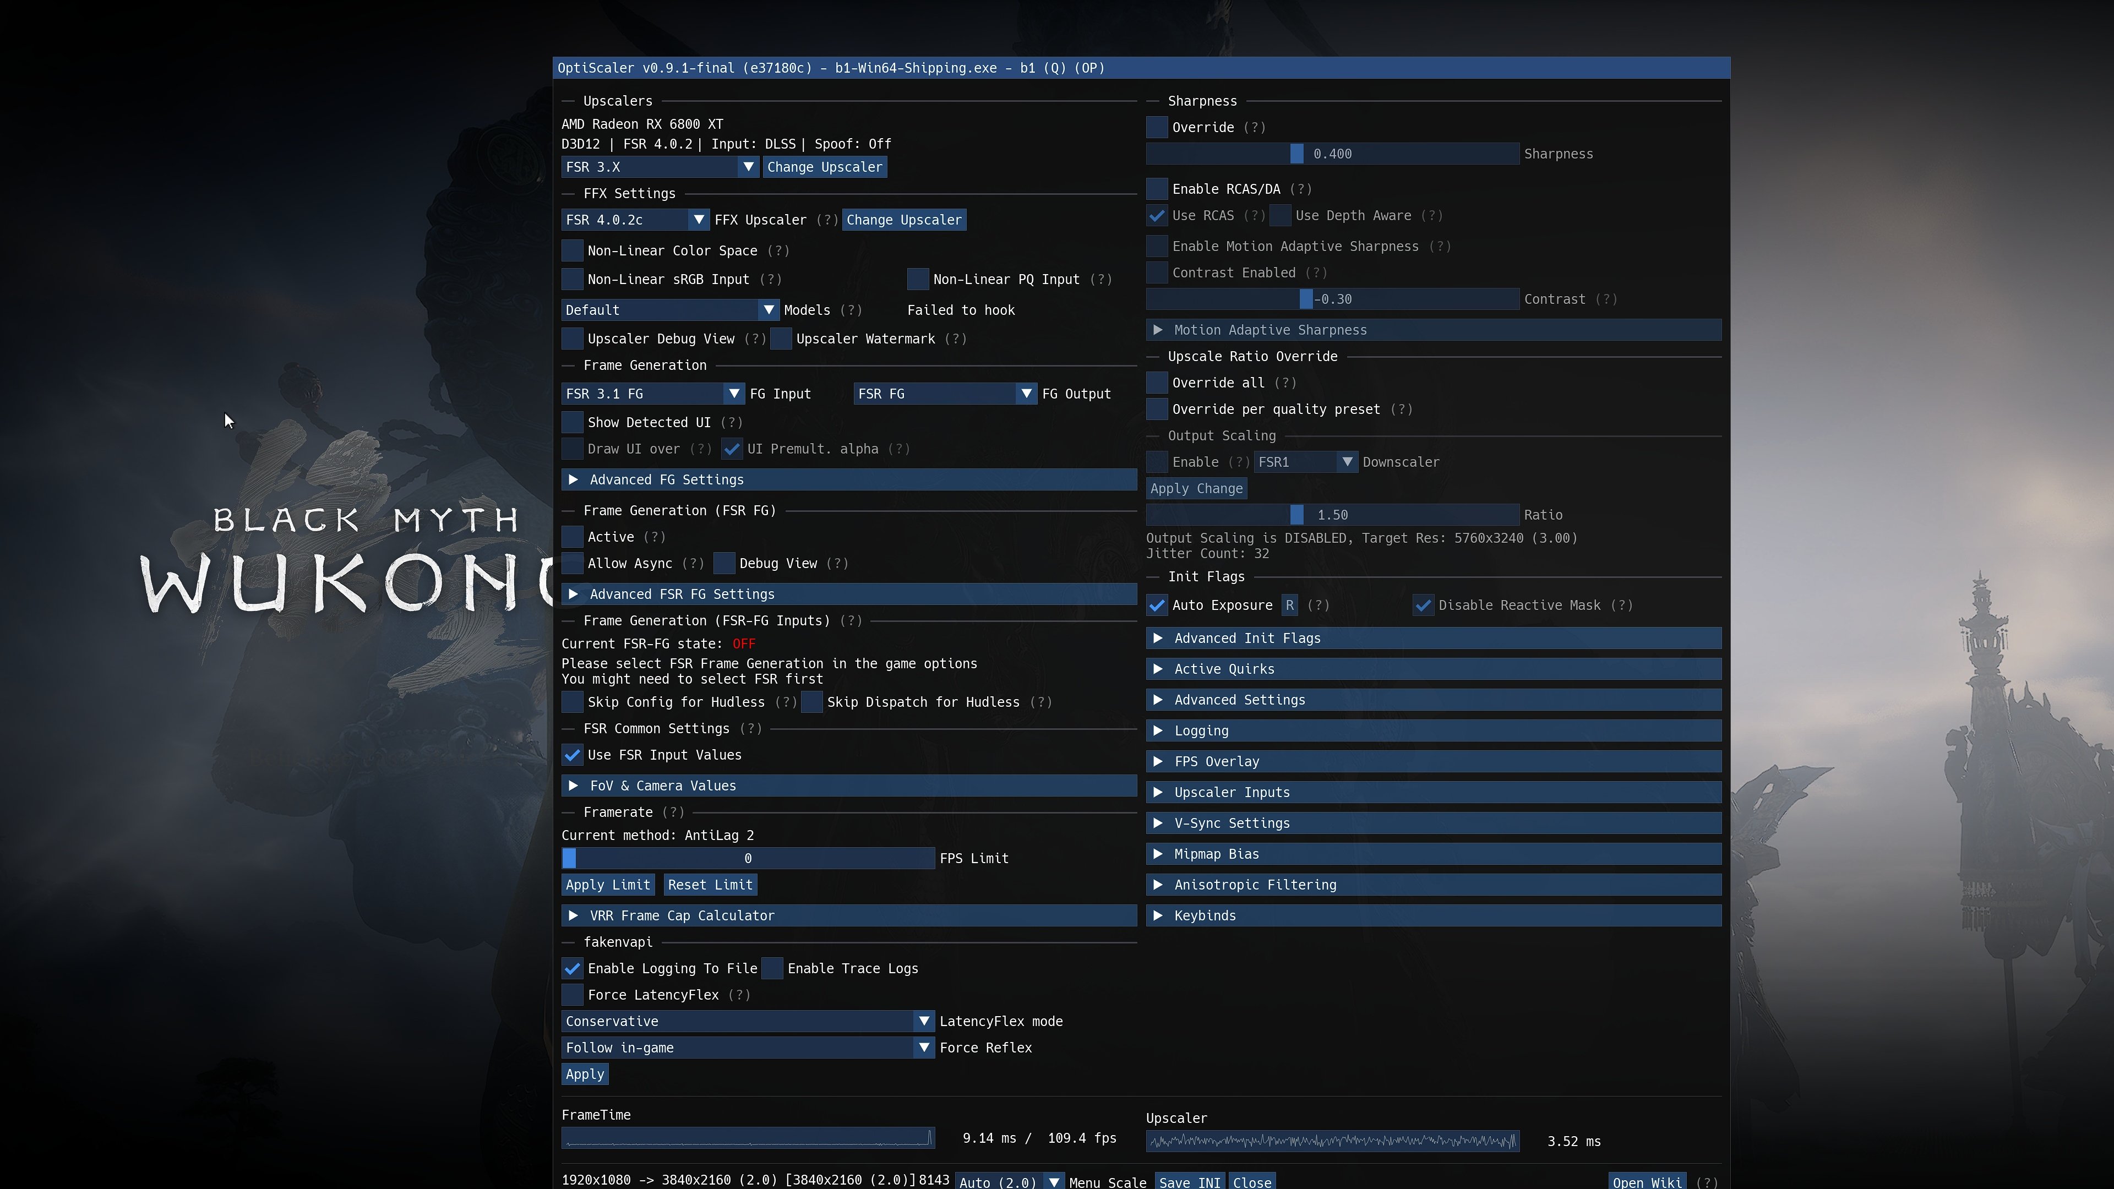Enable Upscaler Watermark checkbox
Image resolution: width=2114 pixels, height=1189 pixels.
781,339
